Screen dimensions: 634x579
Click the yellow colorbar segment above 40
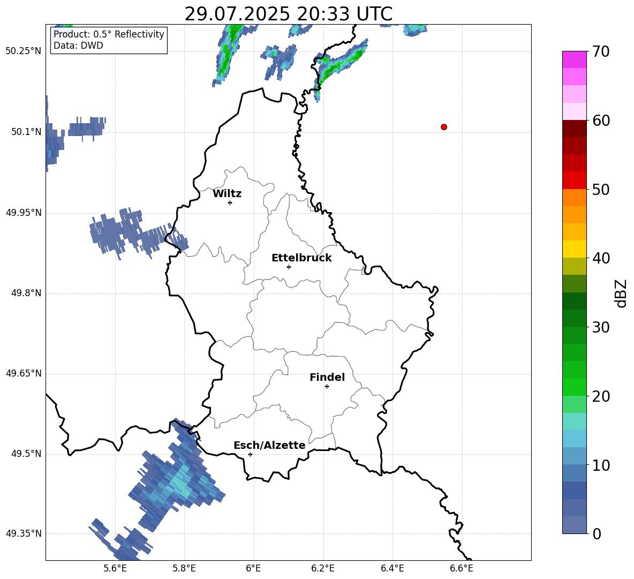(574, 250)
